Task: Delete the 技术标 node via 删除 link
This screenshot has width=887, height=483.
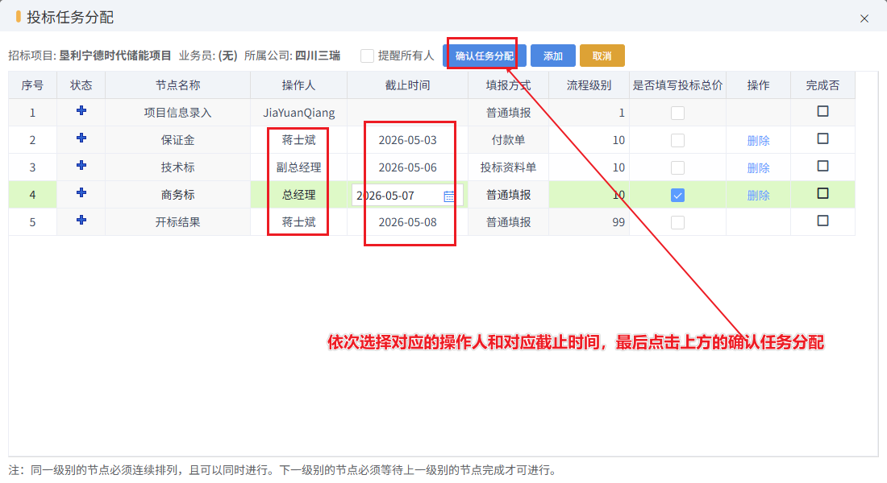Action: click(758, 167)
